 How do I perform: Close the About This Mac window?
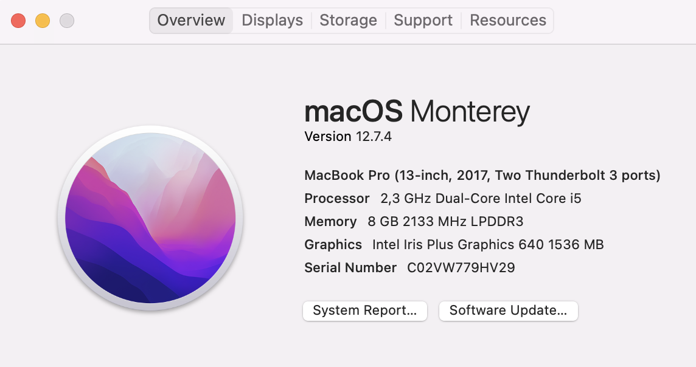[18, 21]
